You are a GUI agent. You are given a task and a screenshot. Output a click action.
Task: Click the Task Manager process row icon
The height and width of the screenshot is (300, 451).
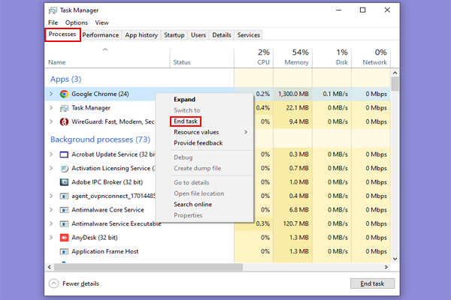(64, 108)
